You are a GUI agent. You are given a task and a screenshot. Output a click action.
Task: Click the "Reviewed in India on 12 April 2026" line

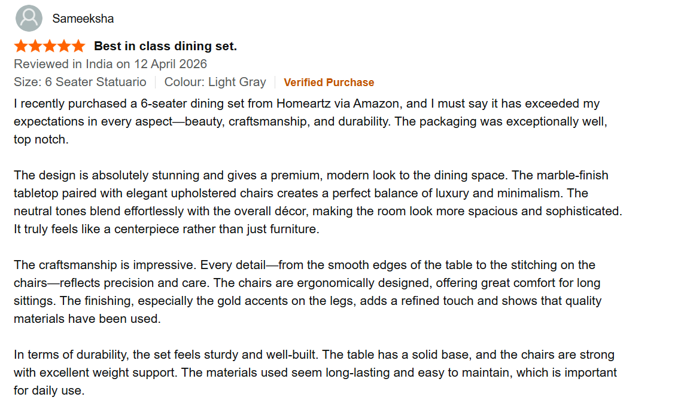tap(110, 64)
